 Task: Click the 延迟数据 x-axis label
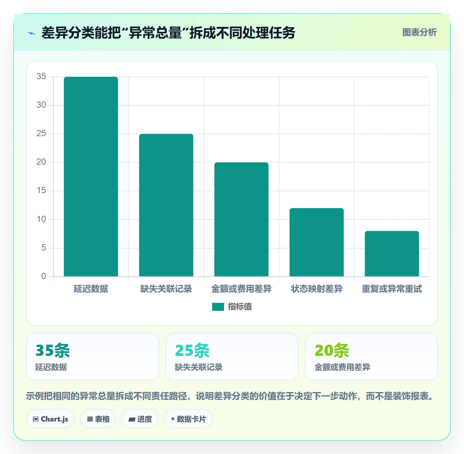click(x=91, y=289)
